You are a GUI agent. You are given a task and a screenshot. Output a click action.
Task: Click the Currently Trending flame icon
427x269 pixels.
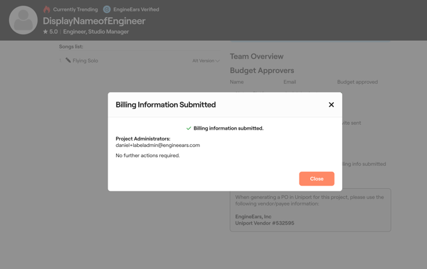[x=47, y=10]
